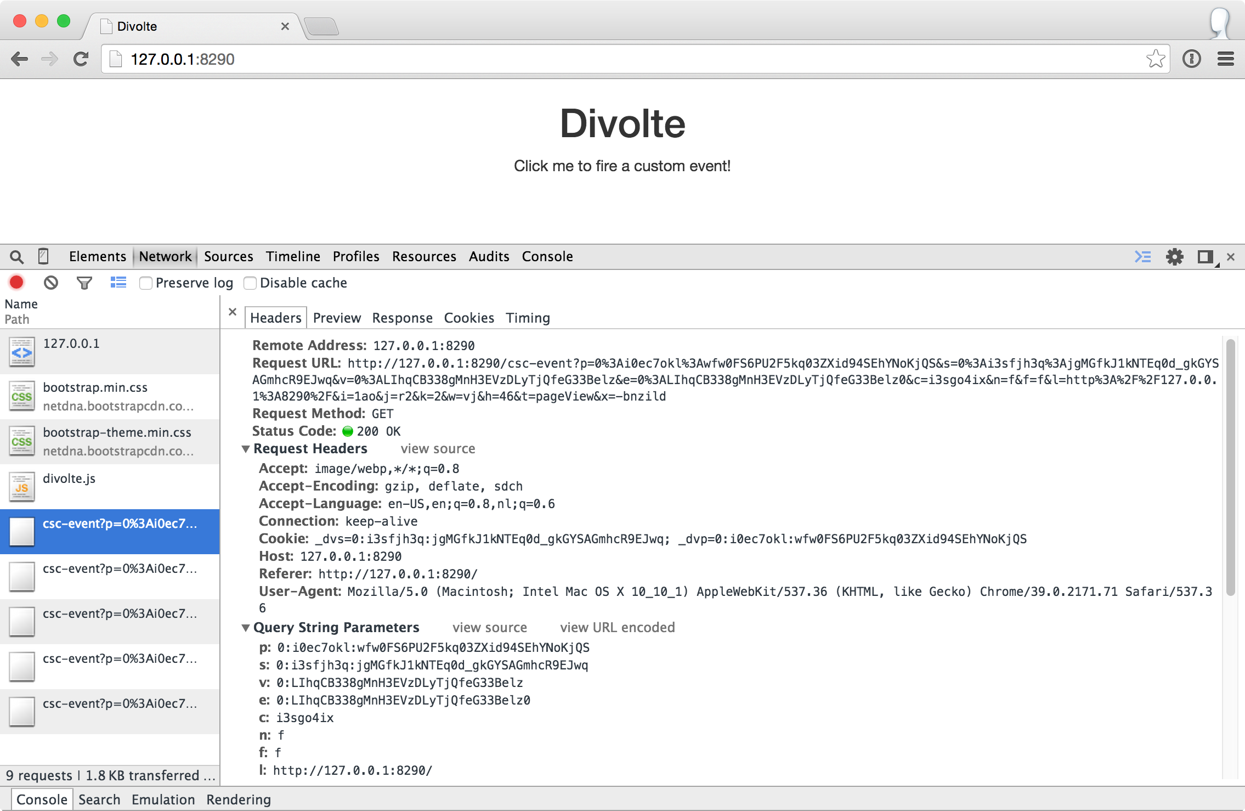This screenshot has width=1245, height=811.
Task: Bookmark the page with the star
Action: tap(1155, 59)
